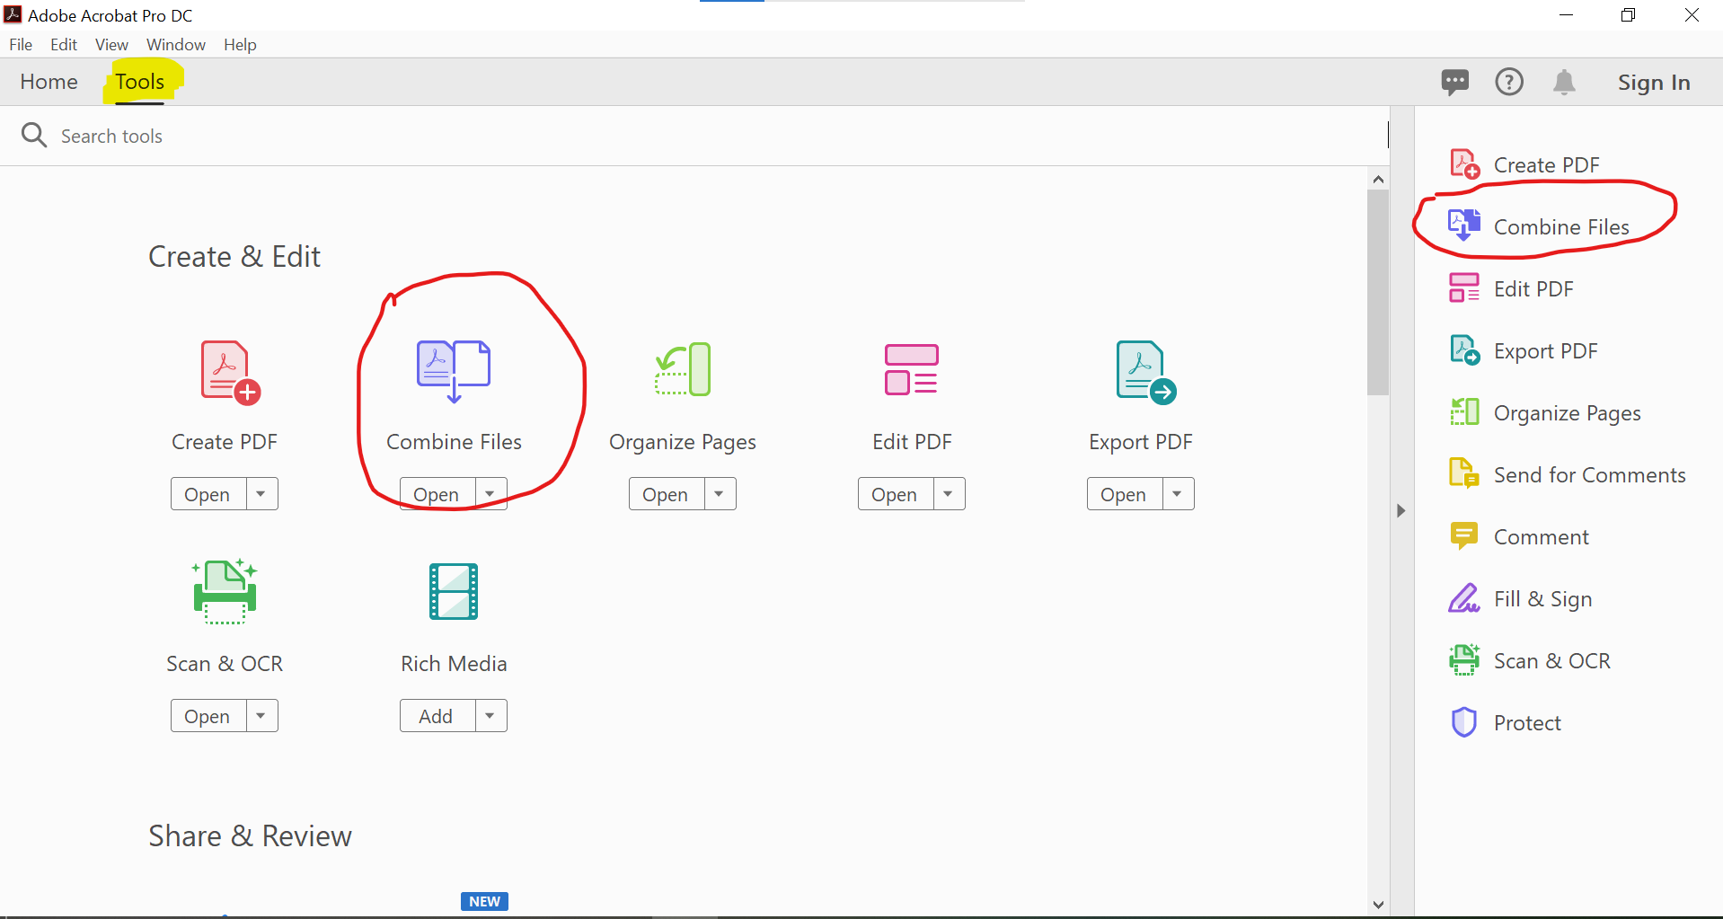Screen dimensions: 1723x919
Task: Open the Edit menu
Action: coord(64,45)
